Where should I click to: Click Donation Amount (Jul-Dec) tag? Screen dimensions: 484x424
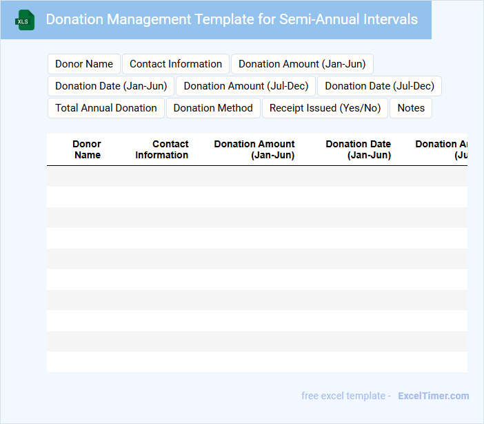coord(246,86)
